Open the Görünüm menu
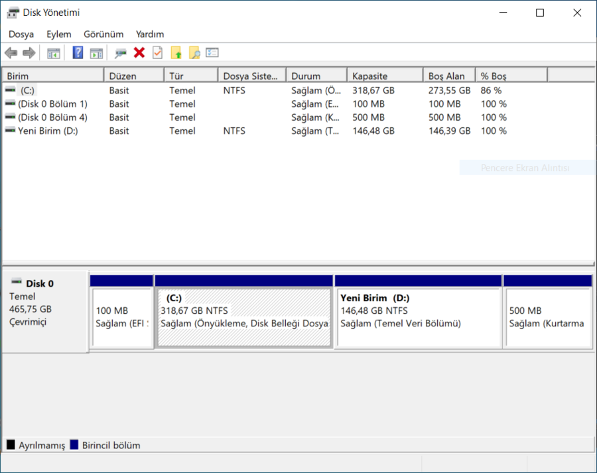The height and width of the screenshot is (473, 597). (x=103, y=34)
